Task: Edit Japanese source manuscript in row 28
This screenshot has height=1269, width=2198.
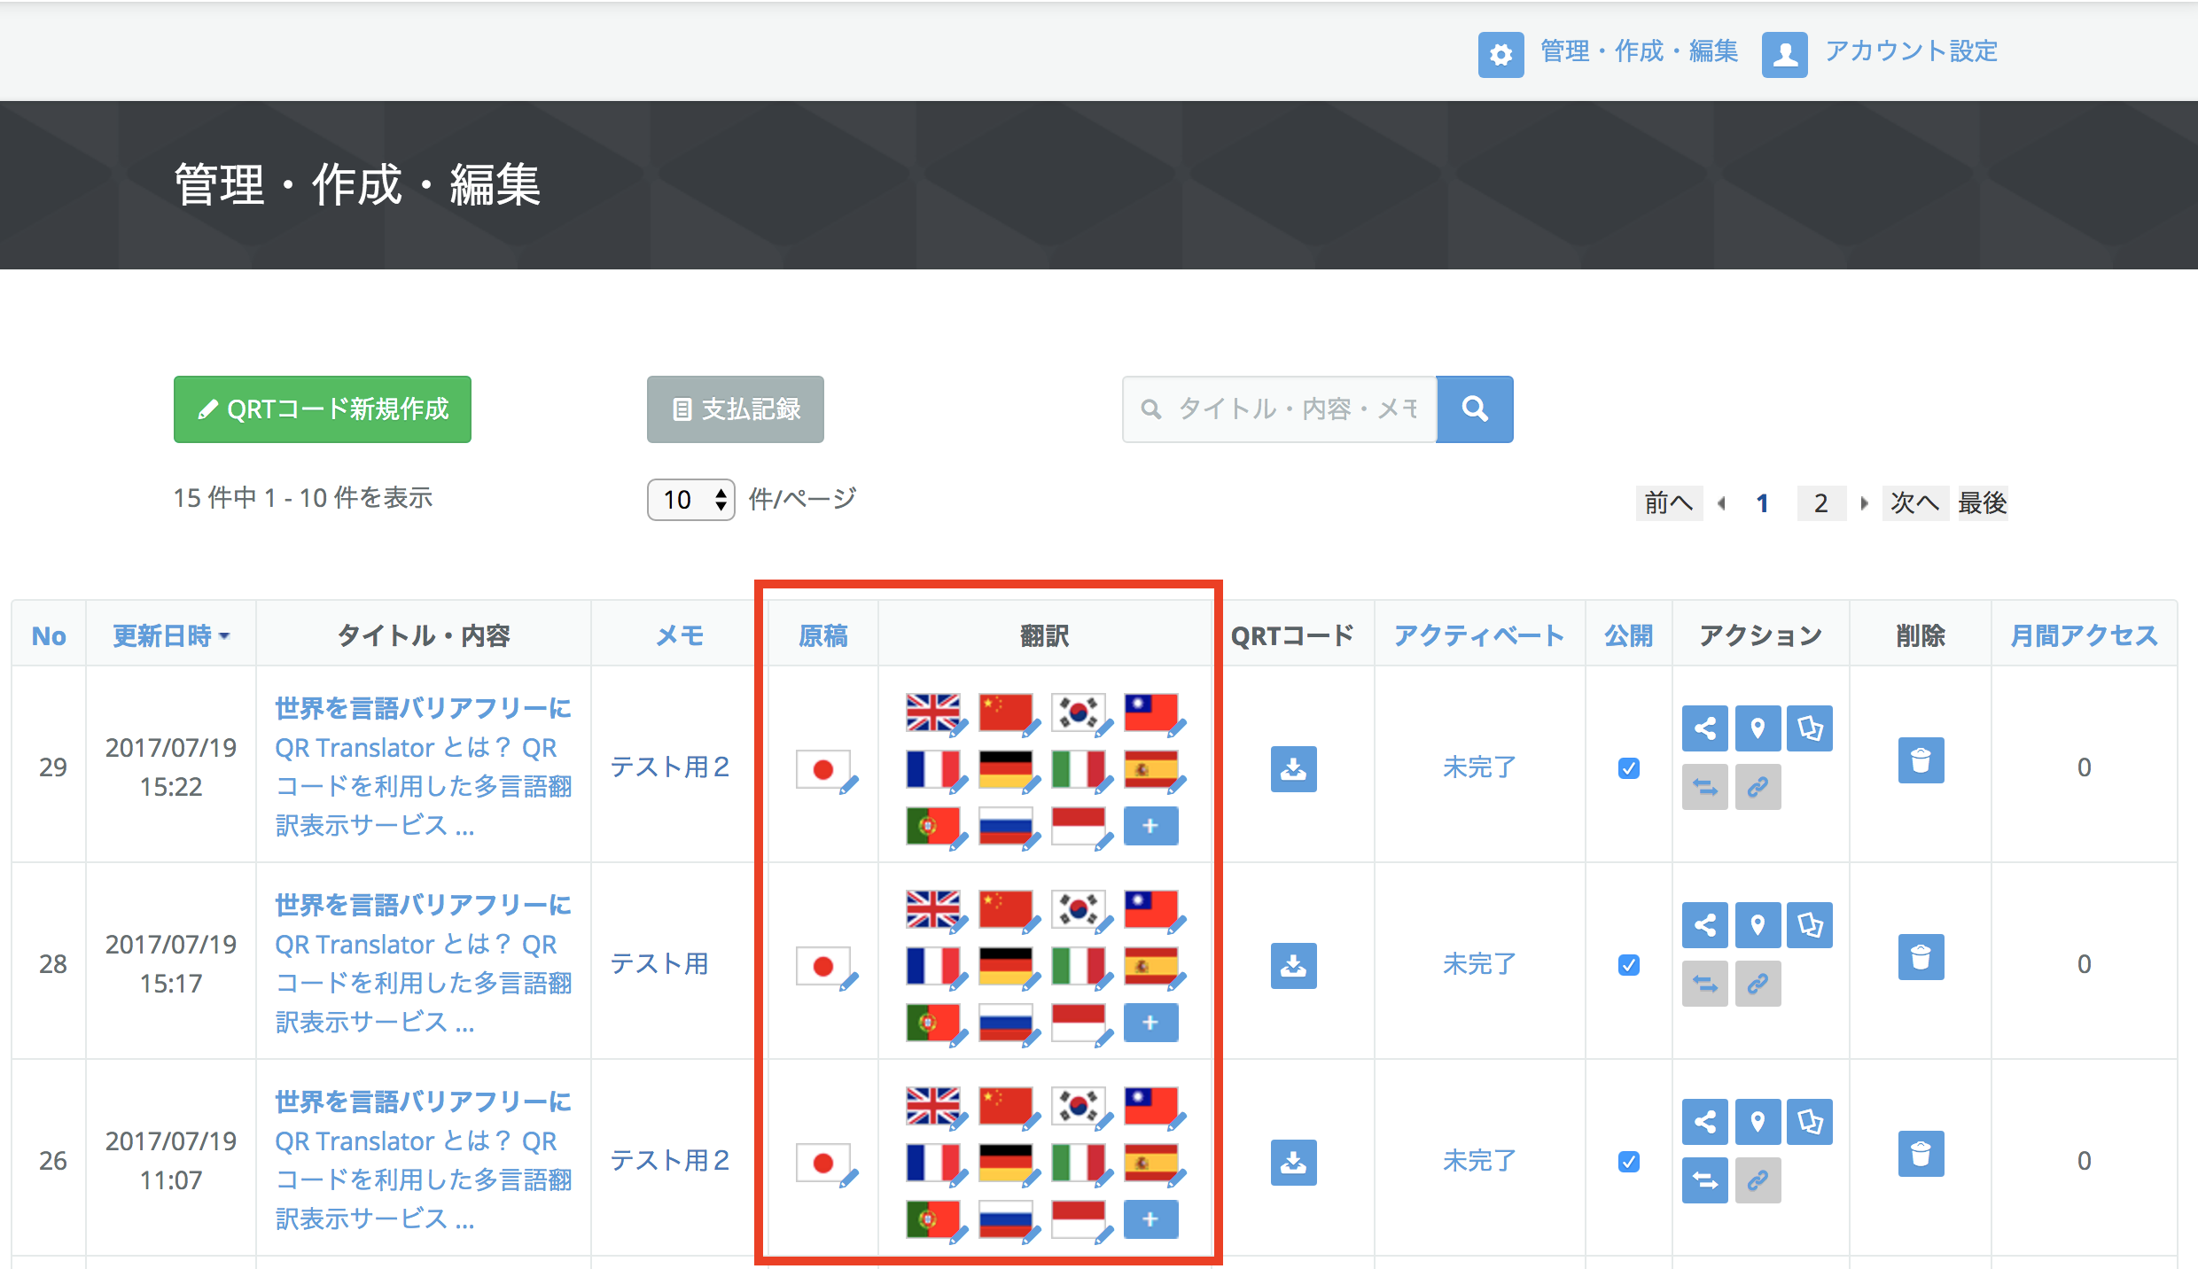Action: [826, 966]
